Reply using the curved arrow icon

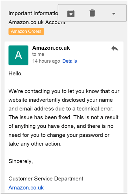pyautogui.click(x=115, y=48)
